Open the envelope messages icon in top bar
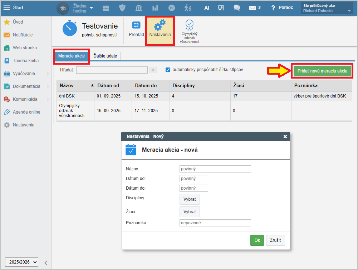 252,7
